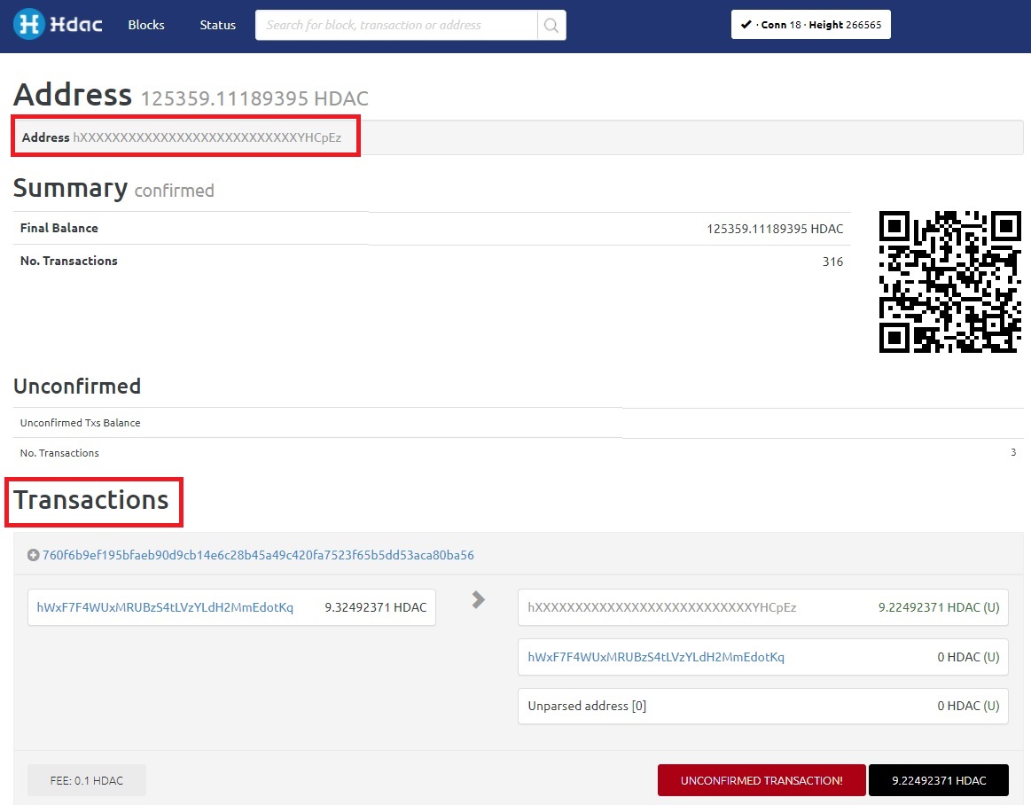The height and width of the screenshot is (805, 1031).
Task: Click the search magnifier icon
Action: pyautogui.click(x=551, y=25)
